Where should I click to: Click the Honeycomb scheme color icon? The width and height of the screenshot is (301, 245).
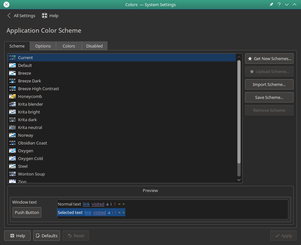13,96
